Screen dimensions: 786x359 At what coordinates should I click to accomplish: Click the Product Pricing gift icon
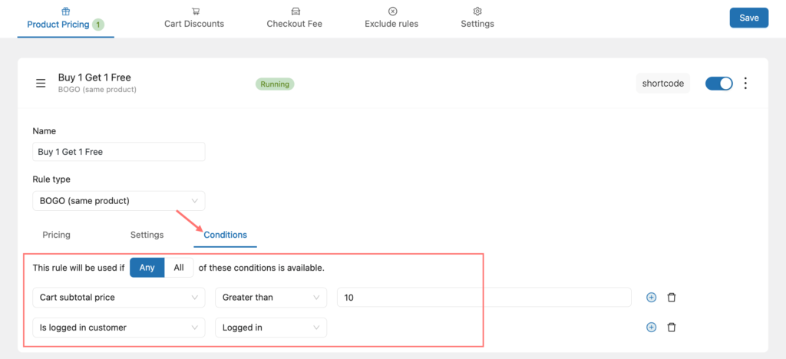[x=66, y=12]
